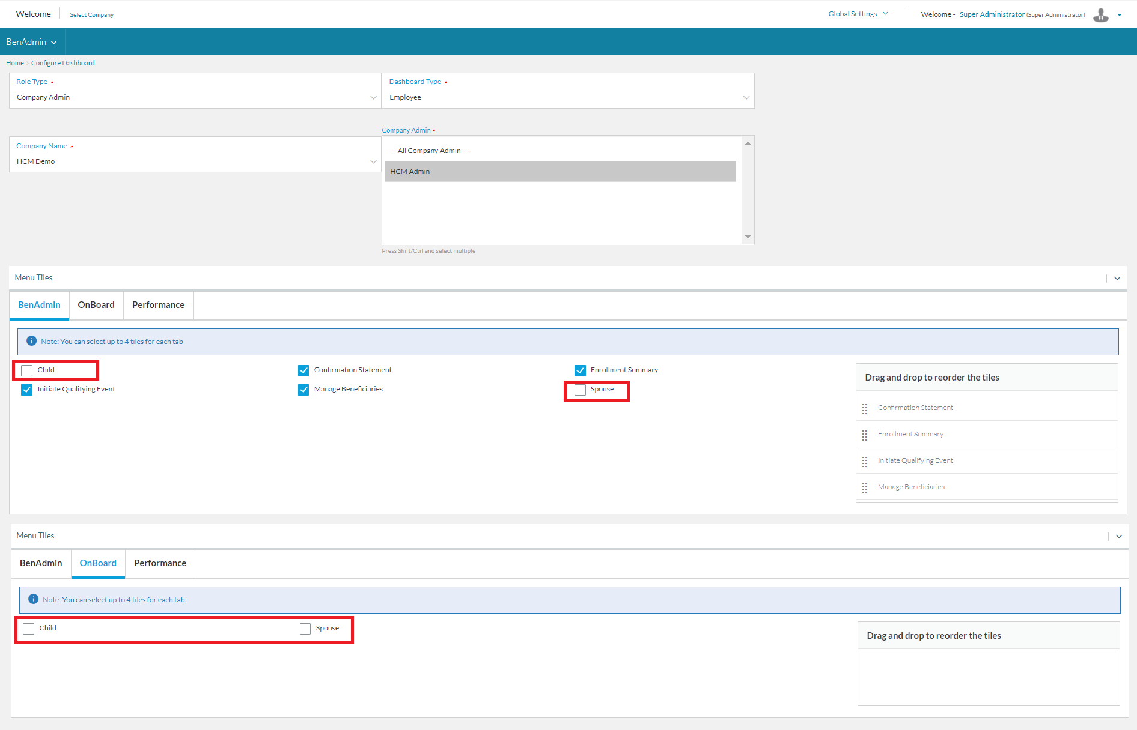Image resolution: width=1137 pixels, height=730 pixels.
Task: Select HCM Admin in Company Admin list
Action: [x=559, y=172]
